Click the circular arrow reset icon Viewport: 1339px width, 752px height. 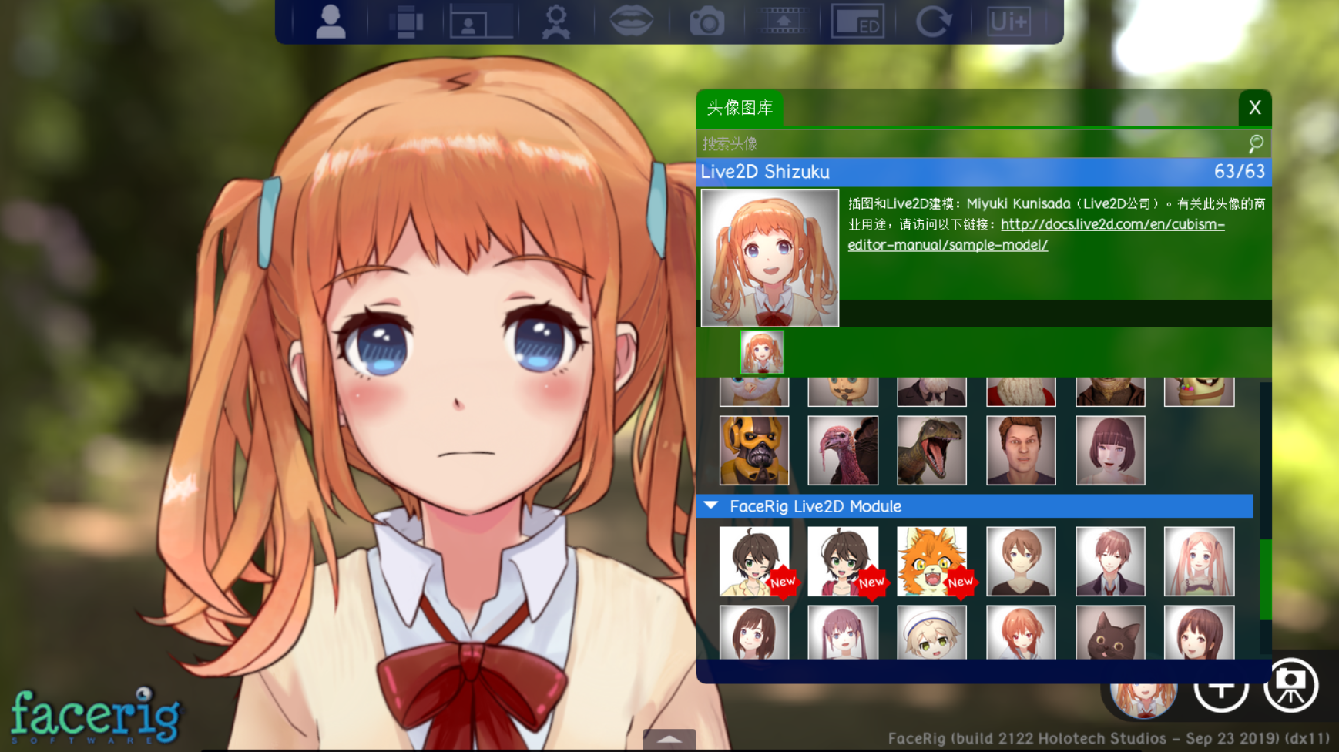pyautogui.click(x=933, y=22)
